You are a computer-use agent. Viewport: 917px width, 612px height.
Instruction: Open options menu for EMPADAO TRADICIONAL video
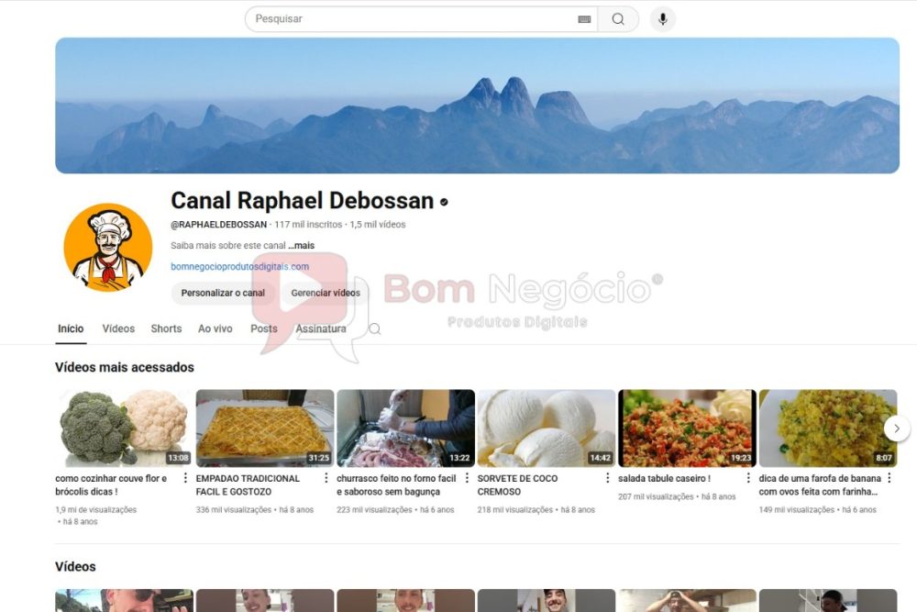click(326, 478)
